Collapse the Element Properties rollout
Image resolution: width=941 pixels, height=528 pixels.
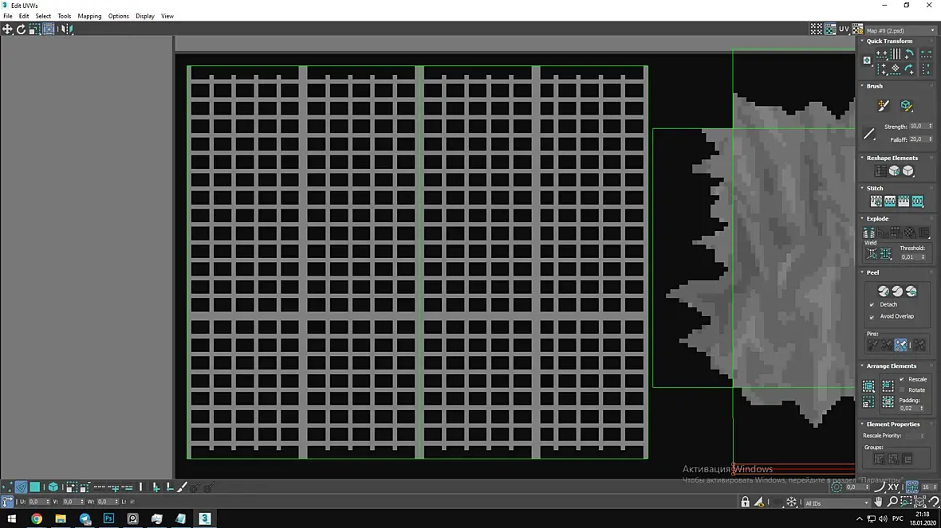[862, 424]
